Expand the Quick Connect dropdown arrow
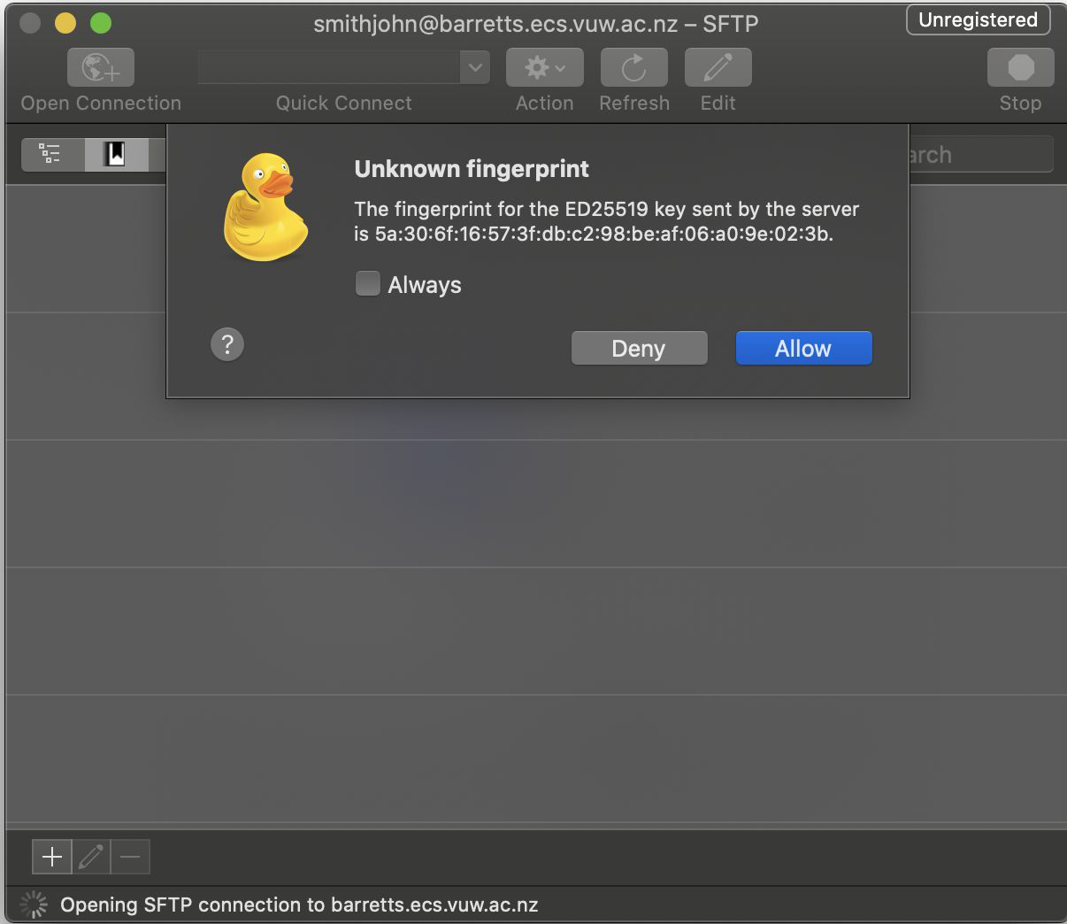 click(475, 67)
